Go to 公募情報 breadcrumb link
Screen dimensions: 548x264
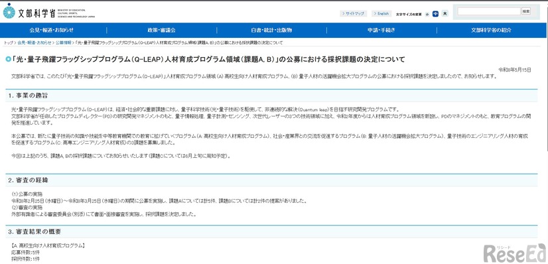63,42
